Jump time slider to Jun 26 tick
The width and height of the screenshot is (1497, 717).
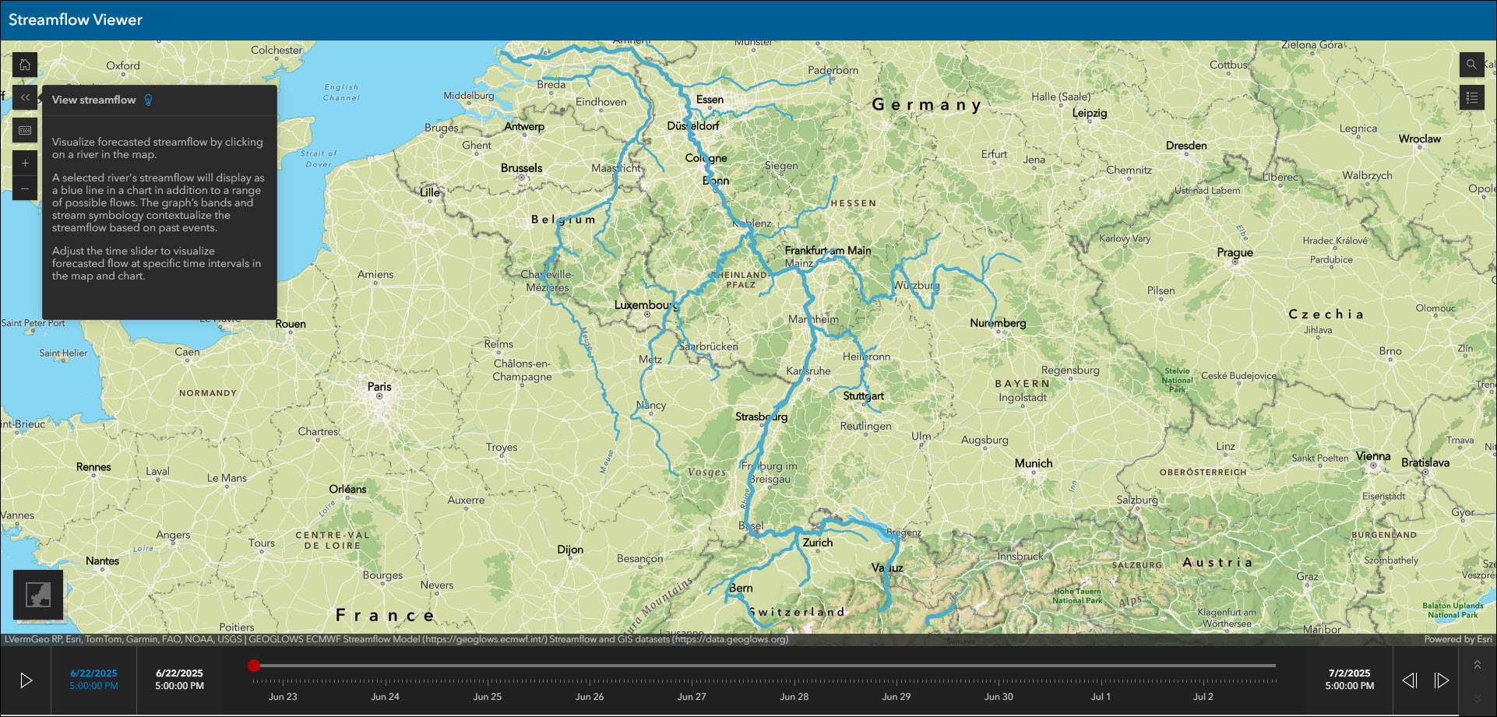590,696
